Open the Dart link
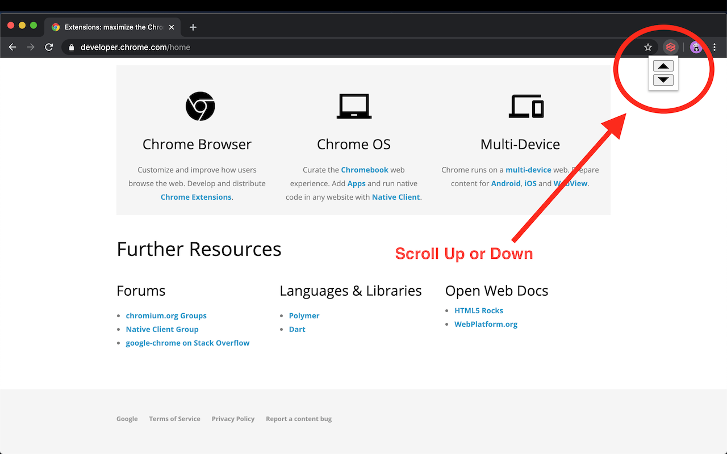This screenshot has height=454, width=727. 297,329
